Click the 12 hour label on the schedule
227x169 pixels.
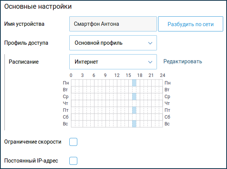[x=117, y=75]
